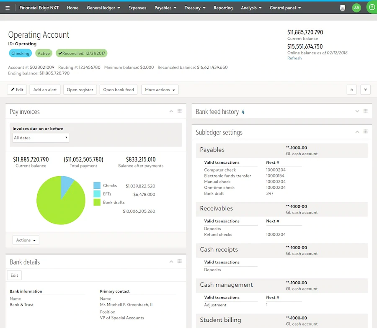Click the expand all tiles double-chevron button
377x329 pixels.
point(365,90)
